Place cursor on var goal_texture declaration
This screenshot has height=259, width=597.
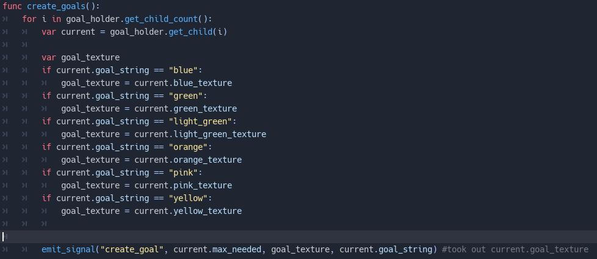tap(81, 57)
